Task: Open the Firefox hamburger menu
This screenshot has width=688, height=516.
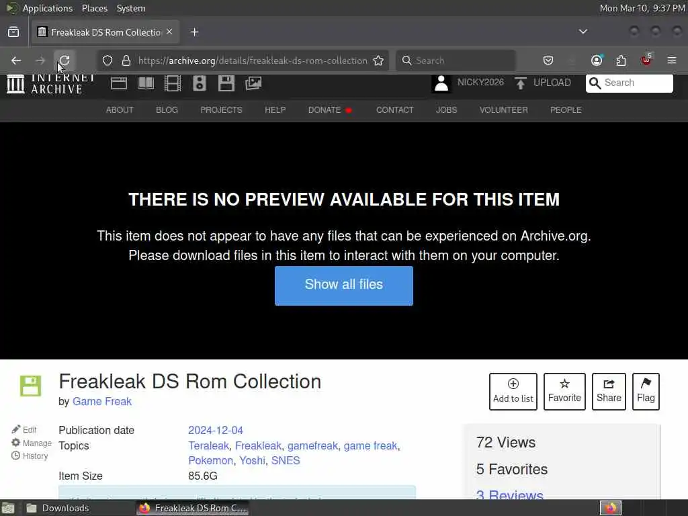Action: click(672, 60)
